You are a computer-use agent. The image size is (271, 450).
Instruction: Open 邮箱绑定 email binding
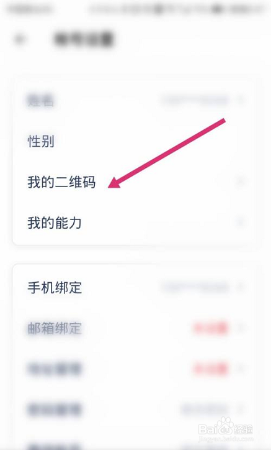point(135,328)
